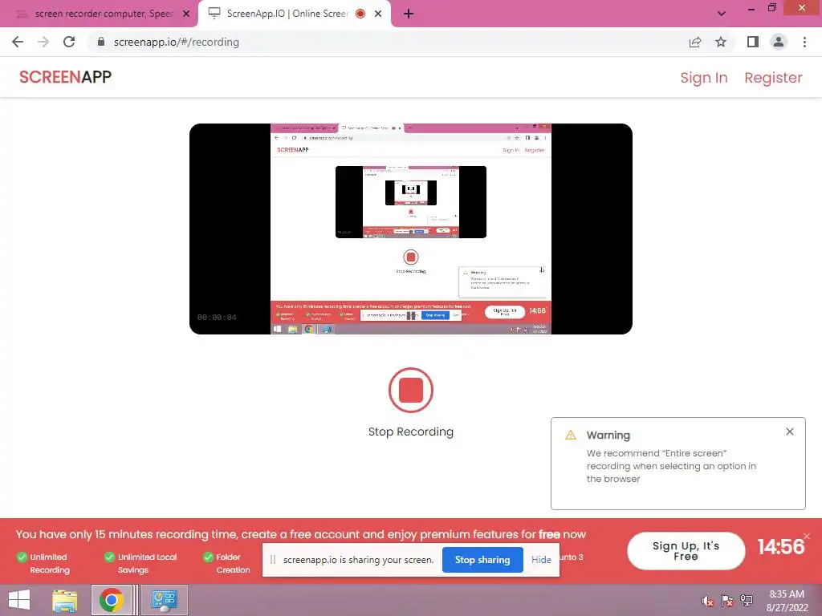The width and height of the screenshot is (822, 616).
Task: Open the taskbar clock and date
Action: (x=787, y=601)
